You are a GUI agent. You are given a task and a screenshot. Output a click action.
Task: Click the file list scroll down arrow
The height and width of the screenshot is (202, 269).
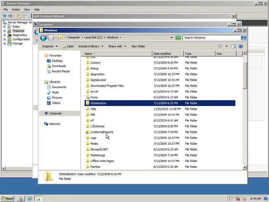pyautogui.click(x=245, y=167)
